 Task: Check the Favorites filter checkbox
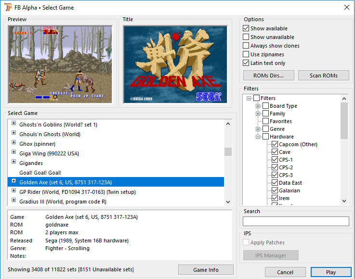pyautogui.click(x=266, y=121)
